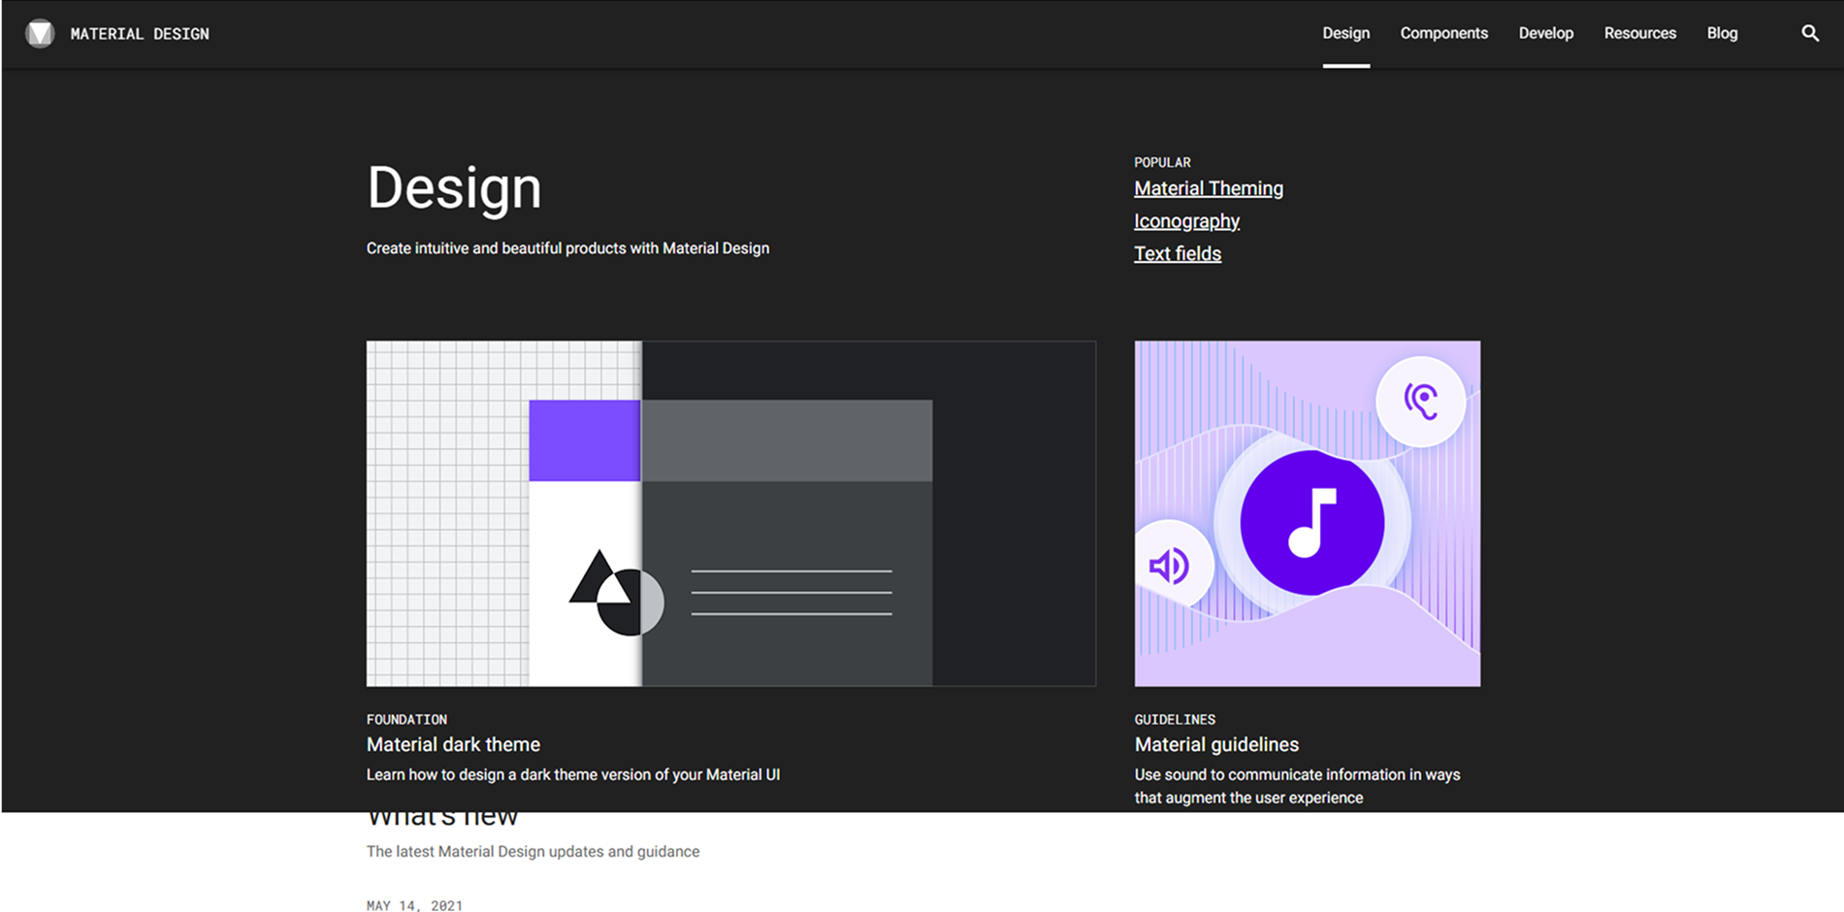Click 'Learn how to design a dark theme' description
1844x912 pixels.
[x=573, y=774]
